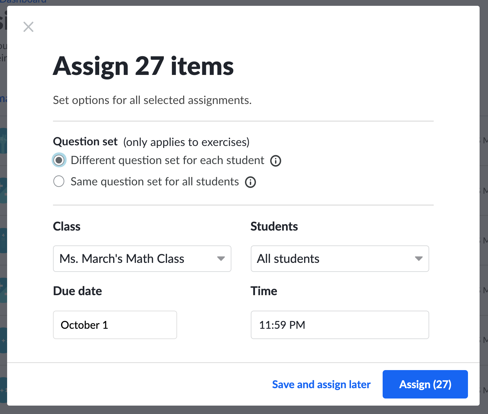488x414 pixels.
Task: Open the Due date field showing October 1
Action: tap(115, 325)
